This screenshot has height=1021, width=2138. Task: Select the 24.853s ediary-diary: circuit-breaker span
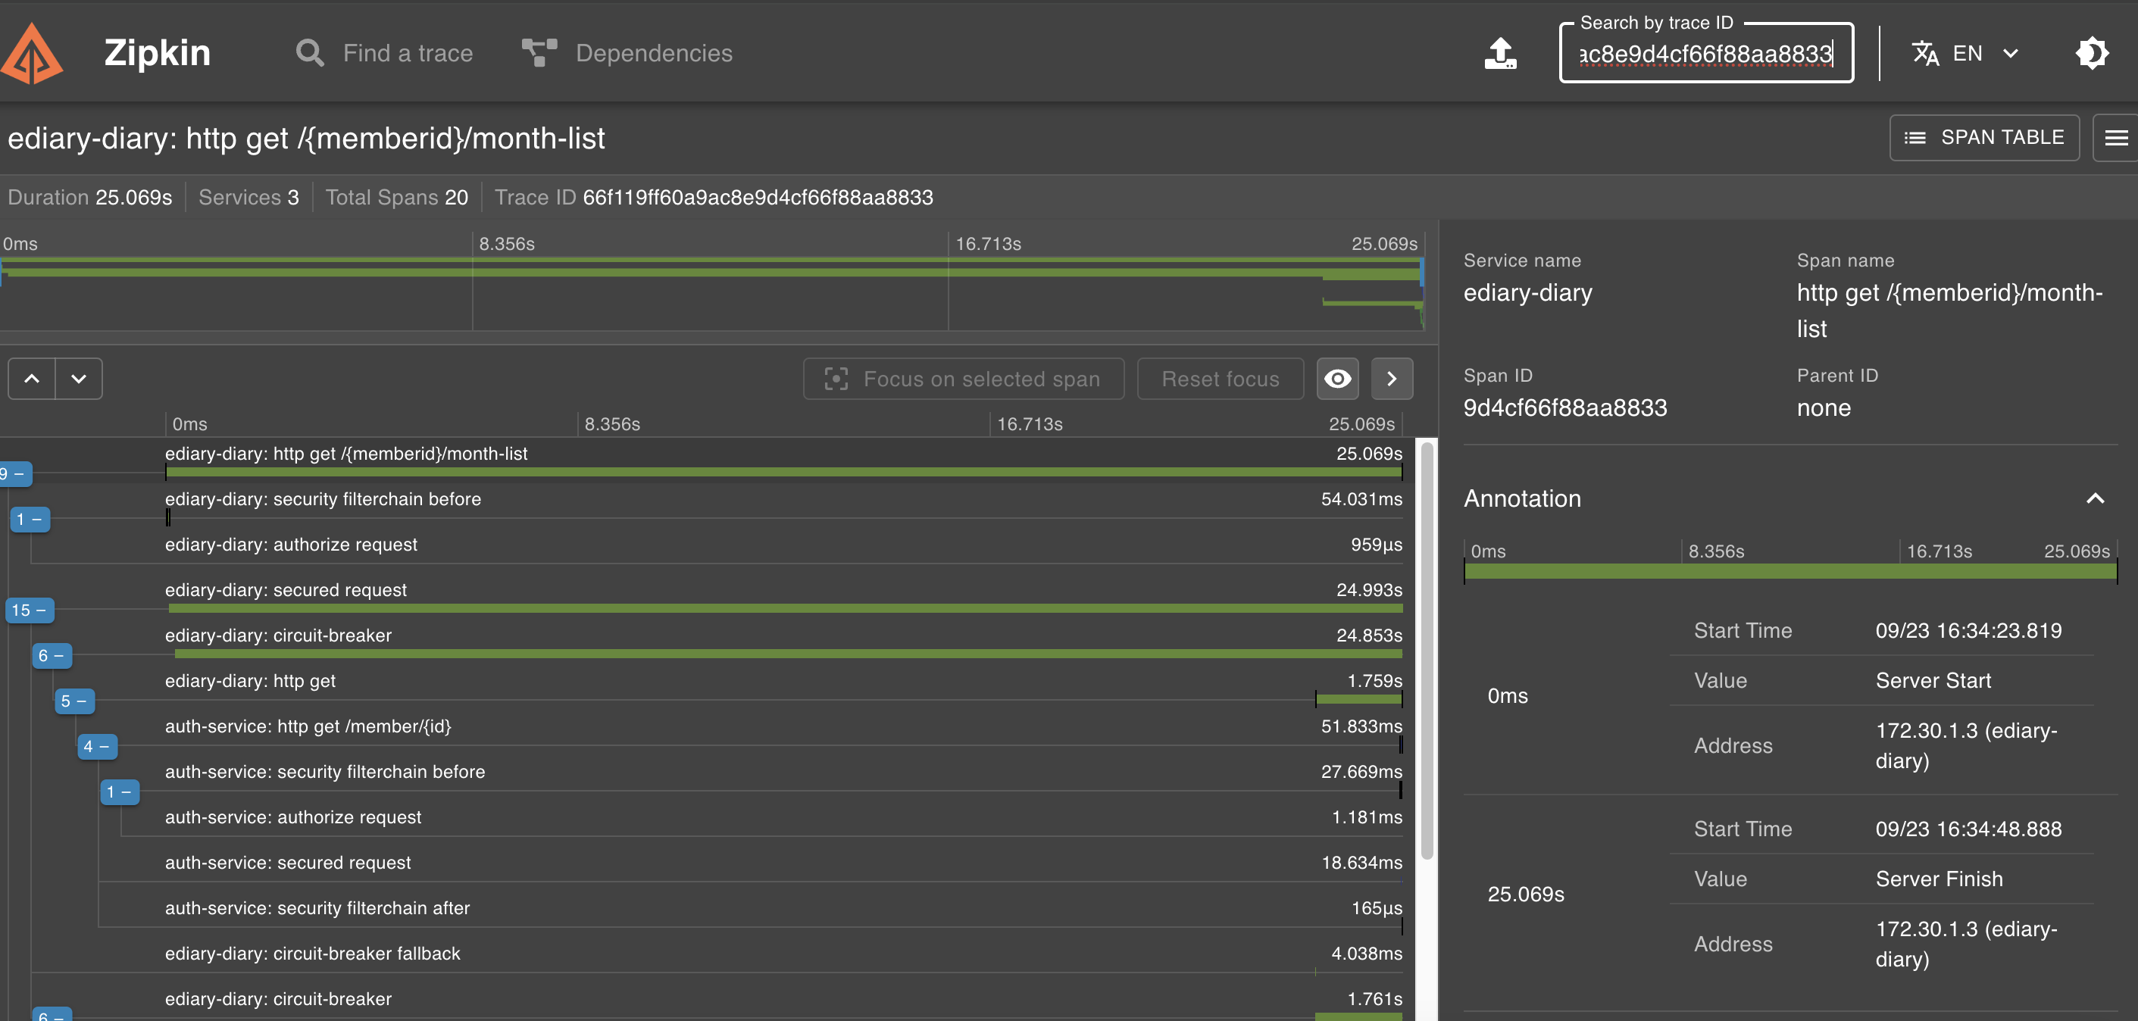pos(783,642)
